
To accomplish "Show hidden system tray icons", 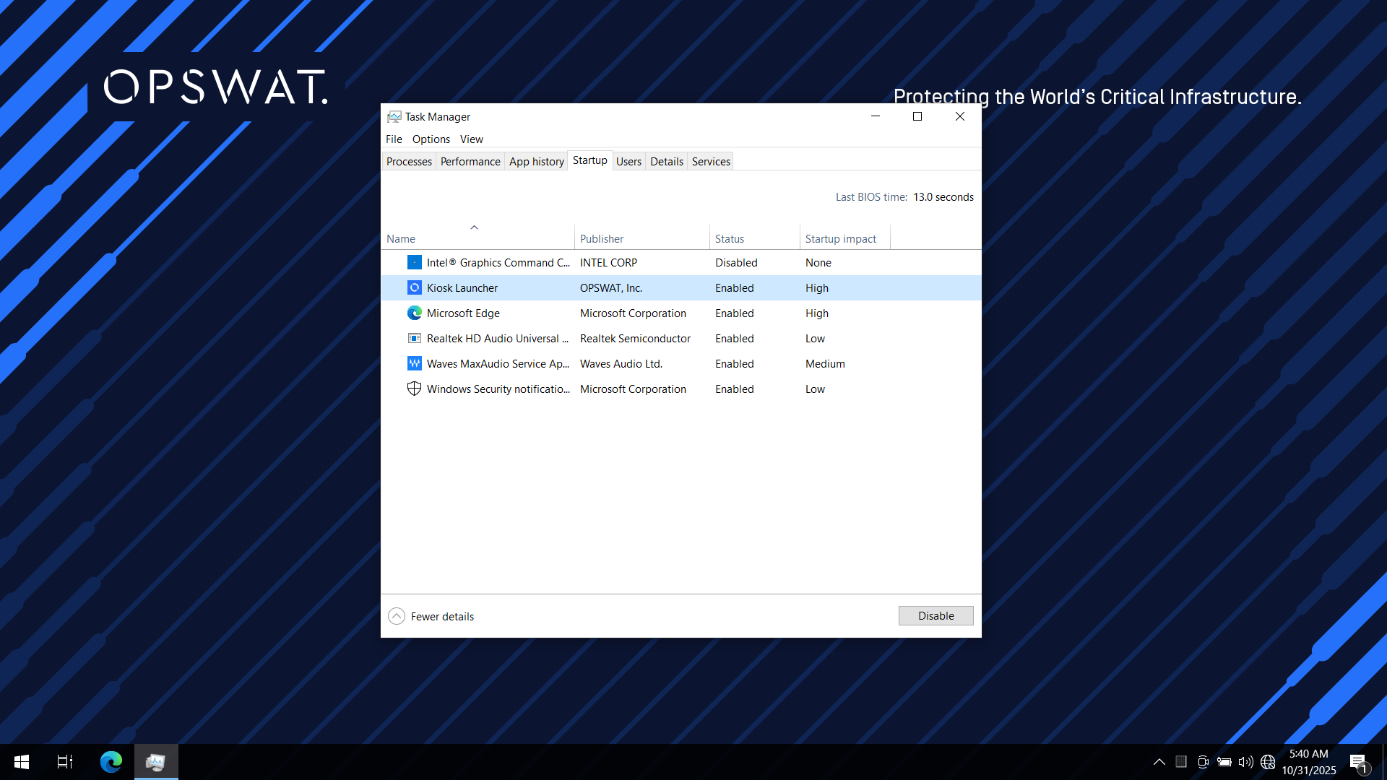I will [1159, 762].
